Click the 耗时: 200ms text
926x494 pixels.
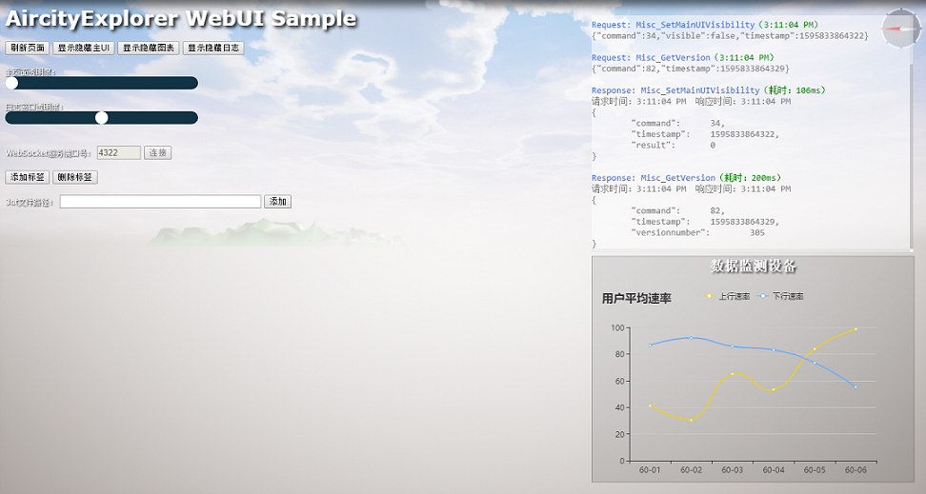[753, 178]
